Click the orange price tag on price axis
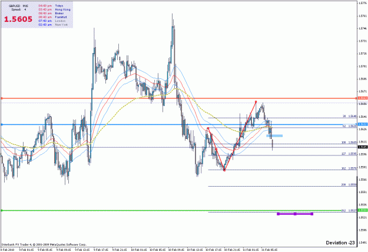Screen dimensions: 368x252 [x=363, y=98]
